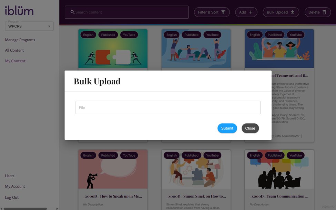The width and height of the screenshot is (336, 210).
Task: Focus the Search content box
Action: click(x=126, y=12)
